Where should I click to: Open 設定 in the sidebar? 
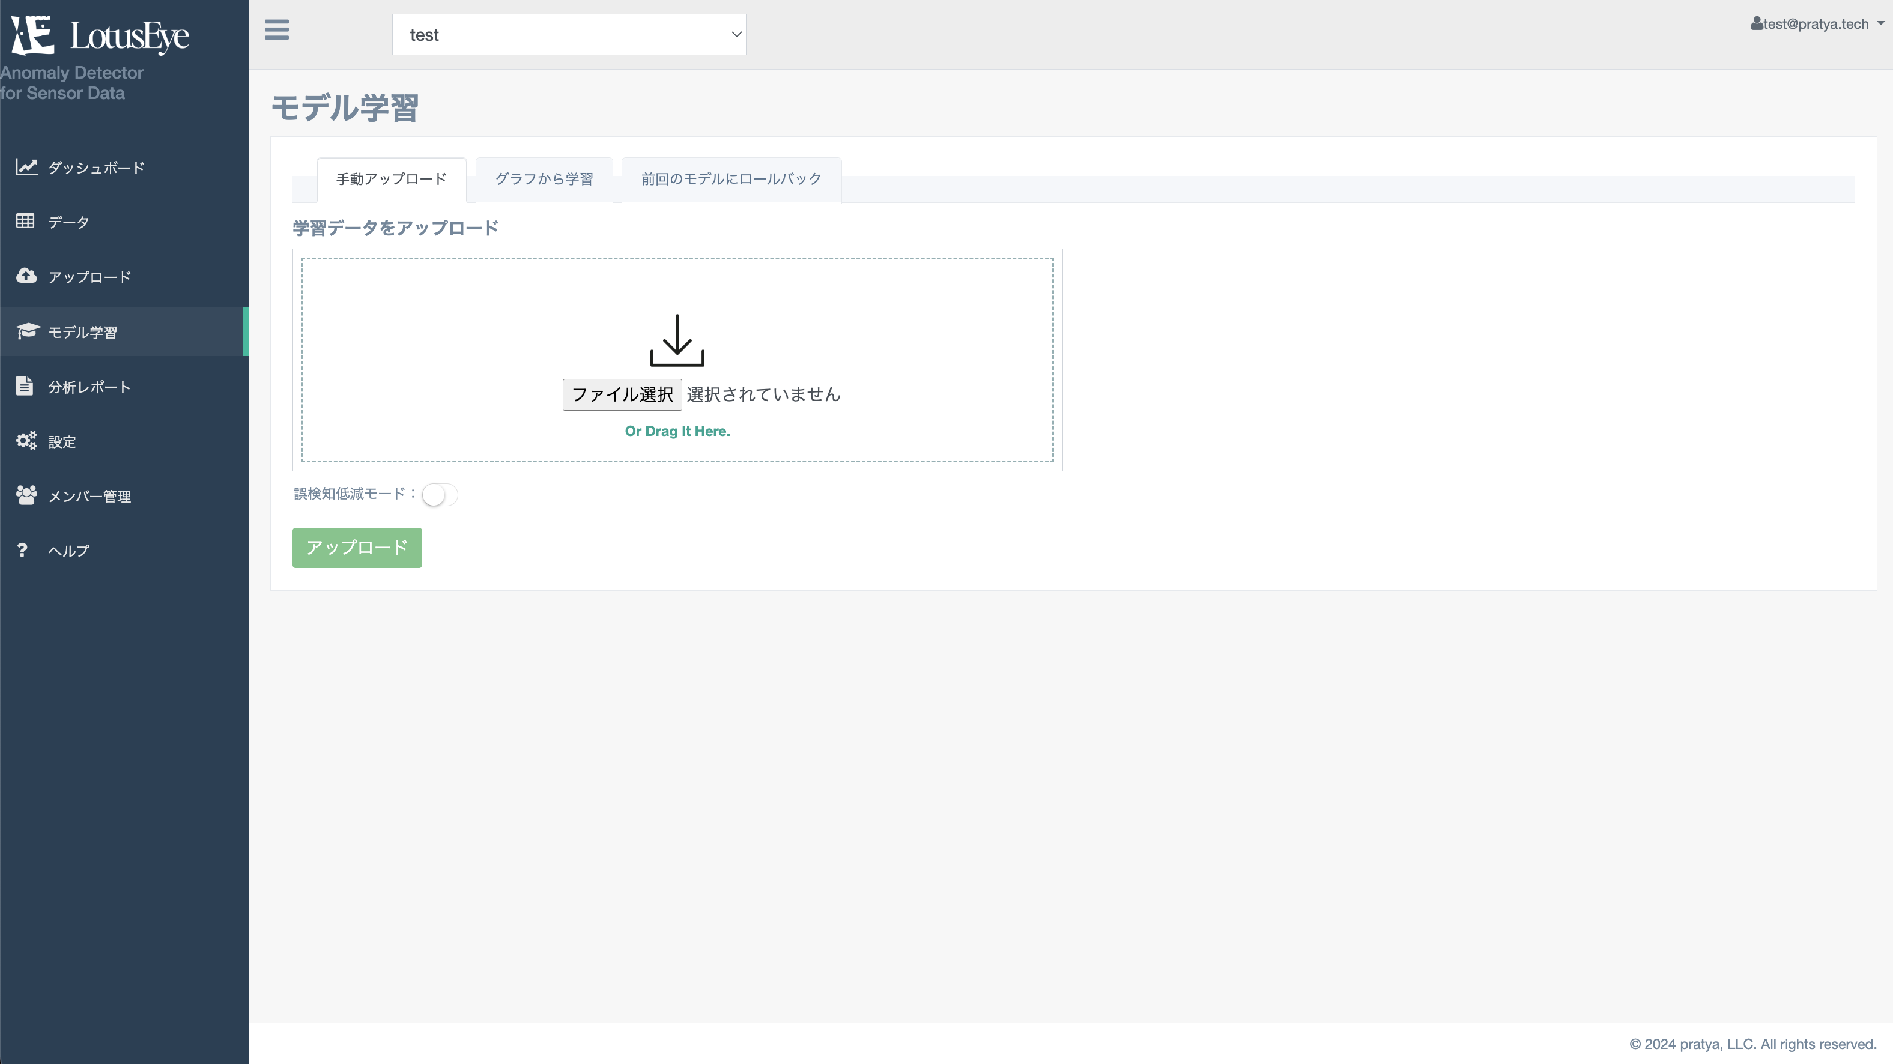tap(124, 441)
